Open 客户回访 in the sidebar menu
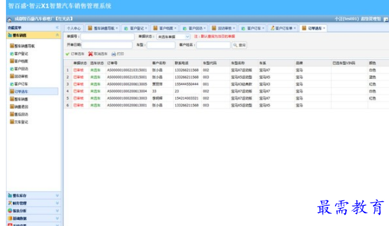This screenshot has width=389, height=226. click(19, 69)
